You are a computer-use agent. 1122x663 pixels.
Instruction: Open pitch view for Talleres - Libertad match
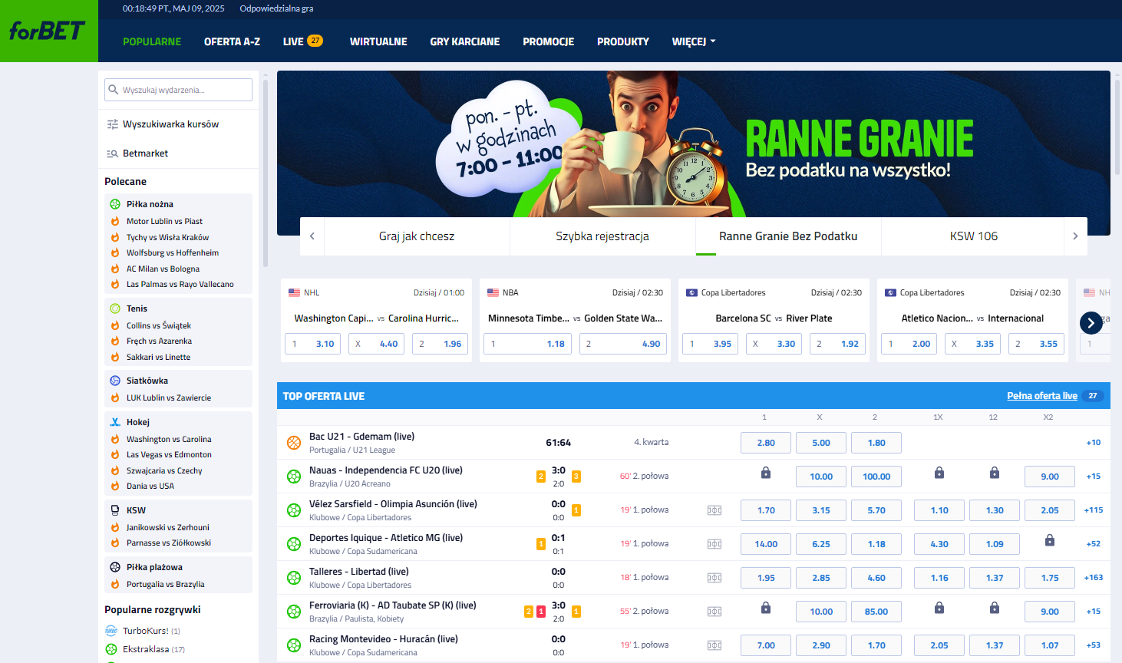coord(714,578)
